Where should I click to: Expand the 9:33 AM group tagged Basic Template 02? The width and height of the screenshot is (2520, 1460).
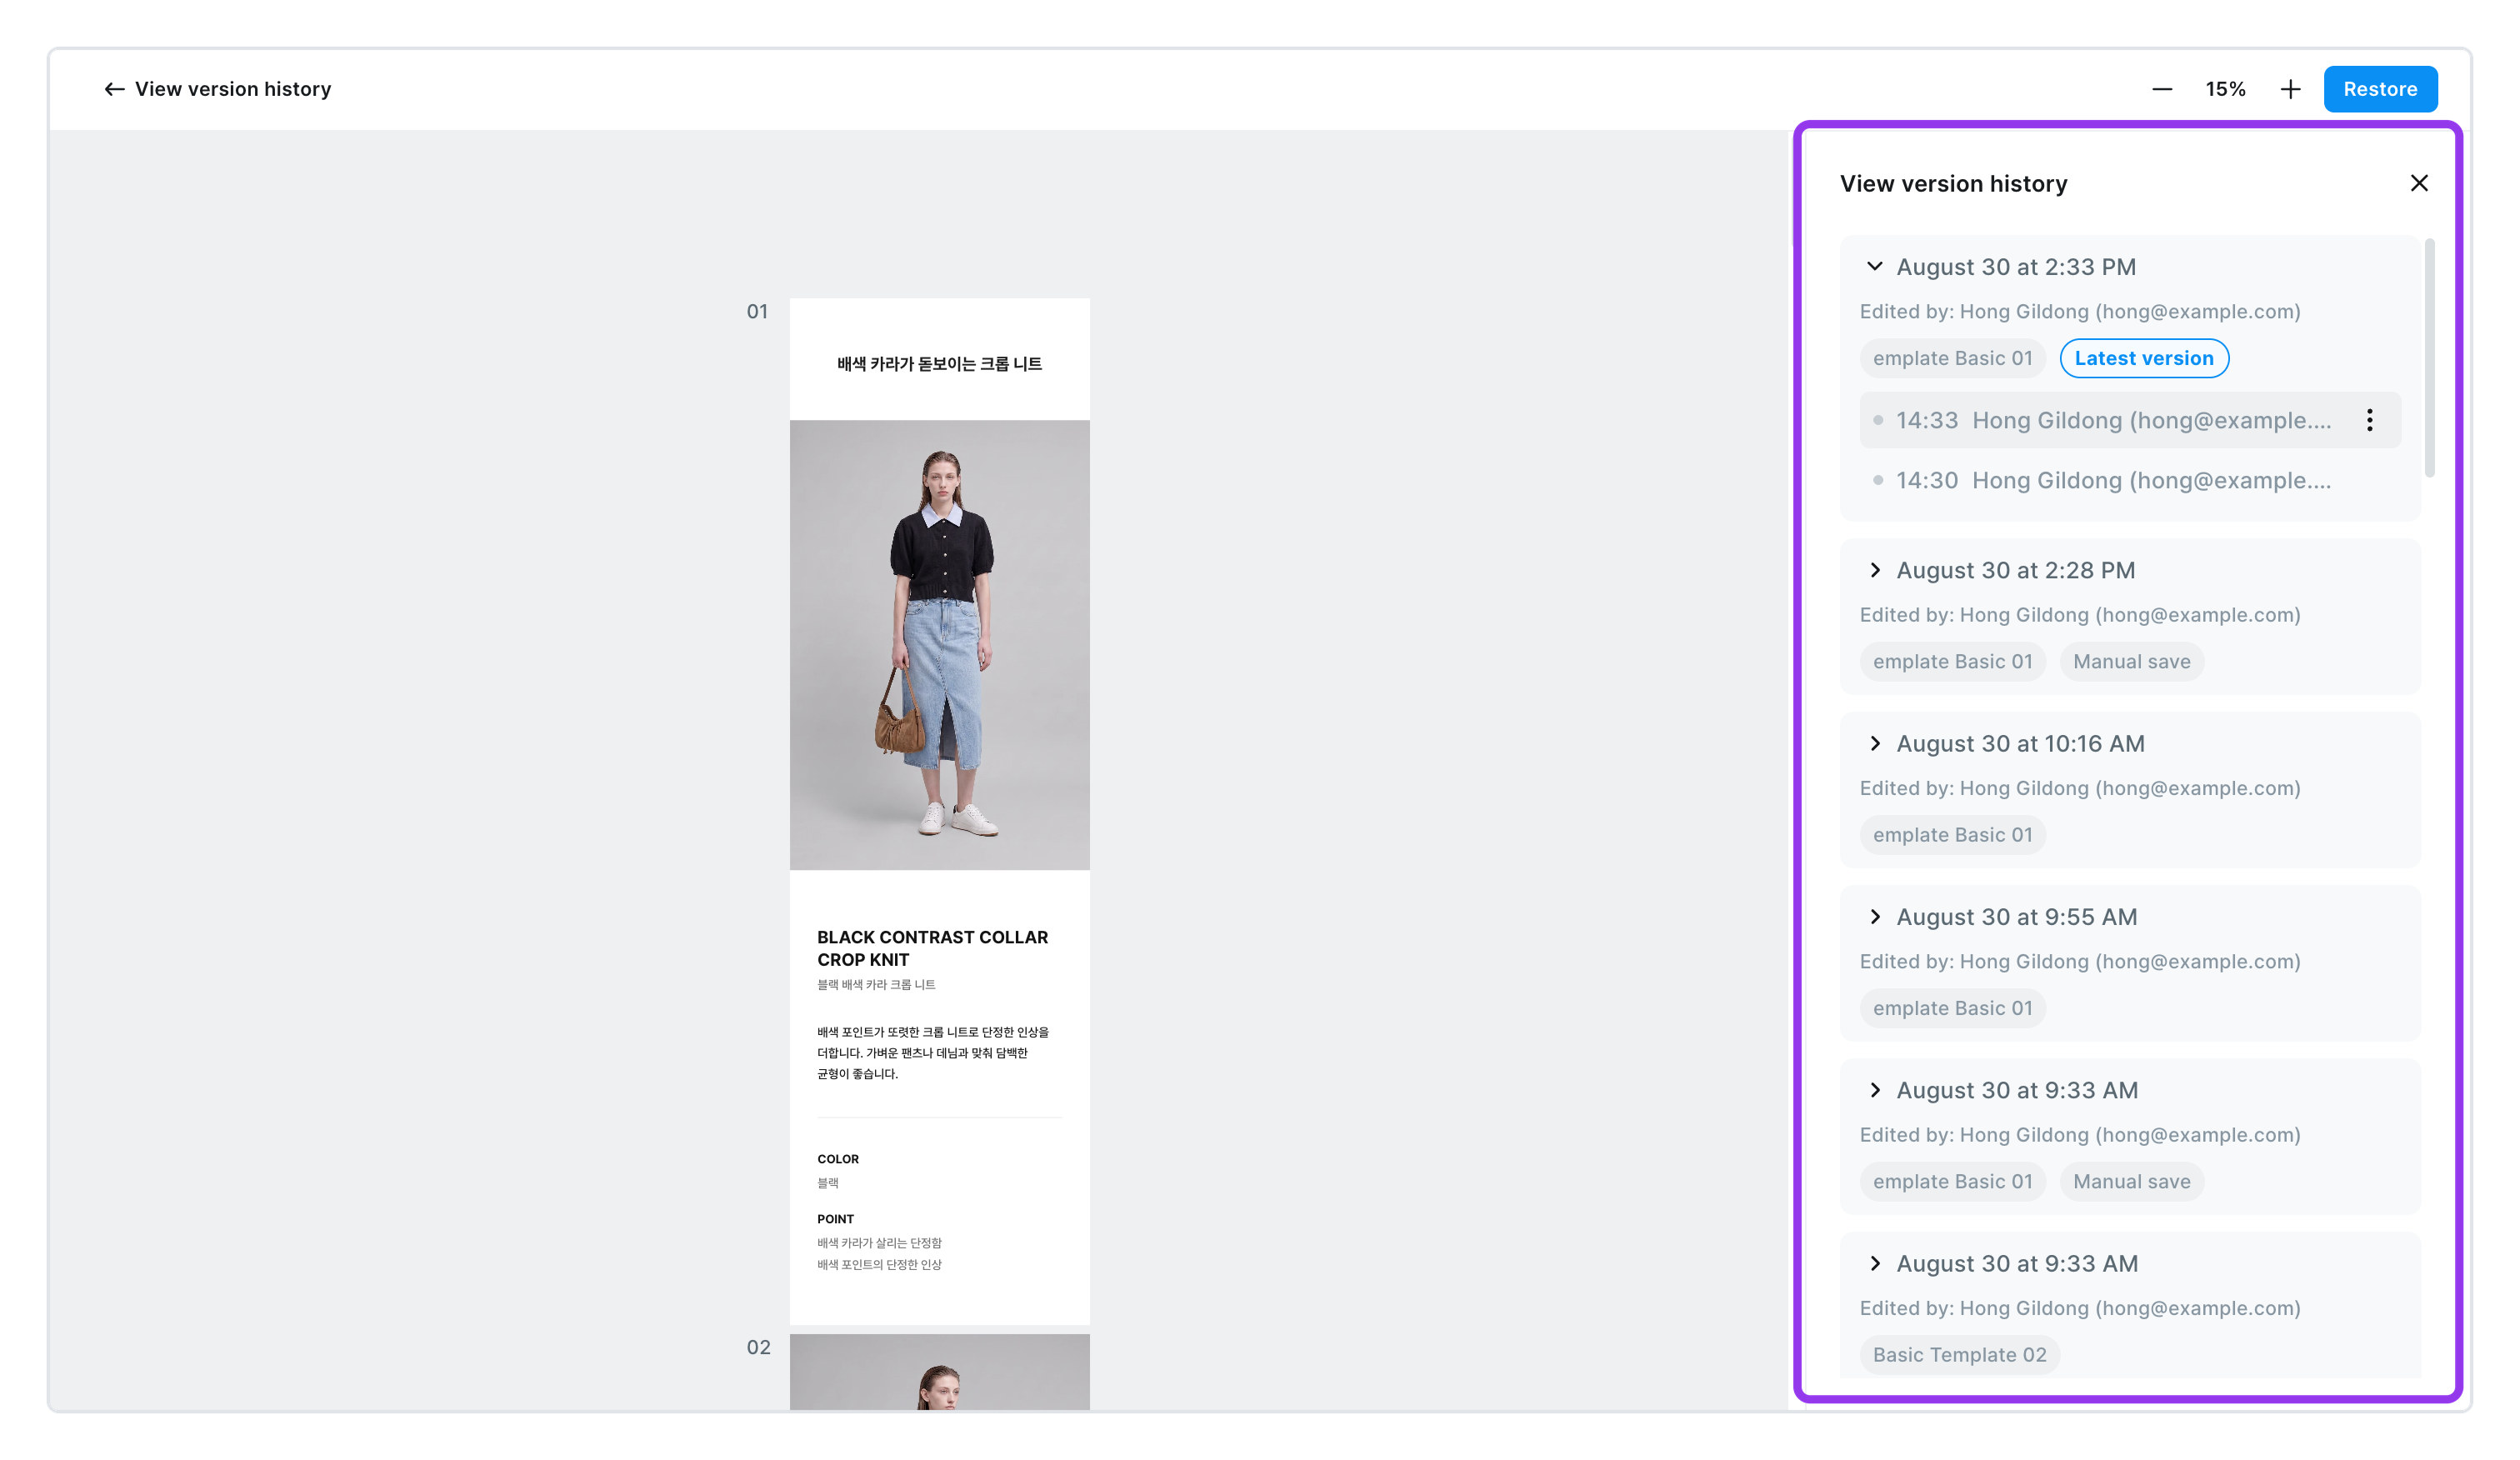1874,1263
